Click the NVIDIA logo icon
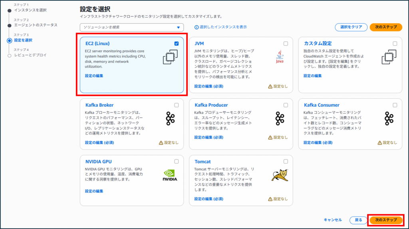This screenshot has height=229, width=409. [170, 175]
